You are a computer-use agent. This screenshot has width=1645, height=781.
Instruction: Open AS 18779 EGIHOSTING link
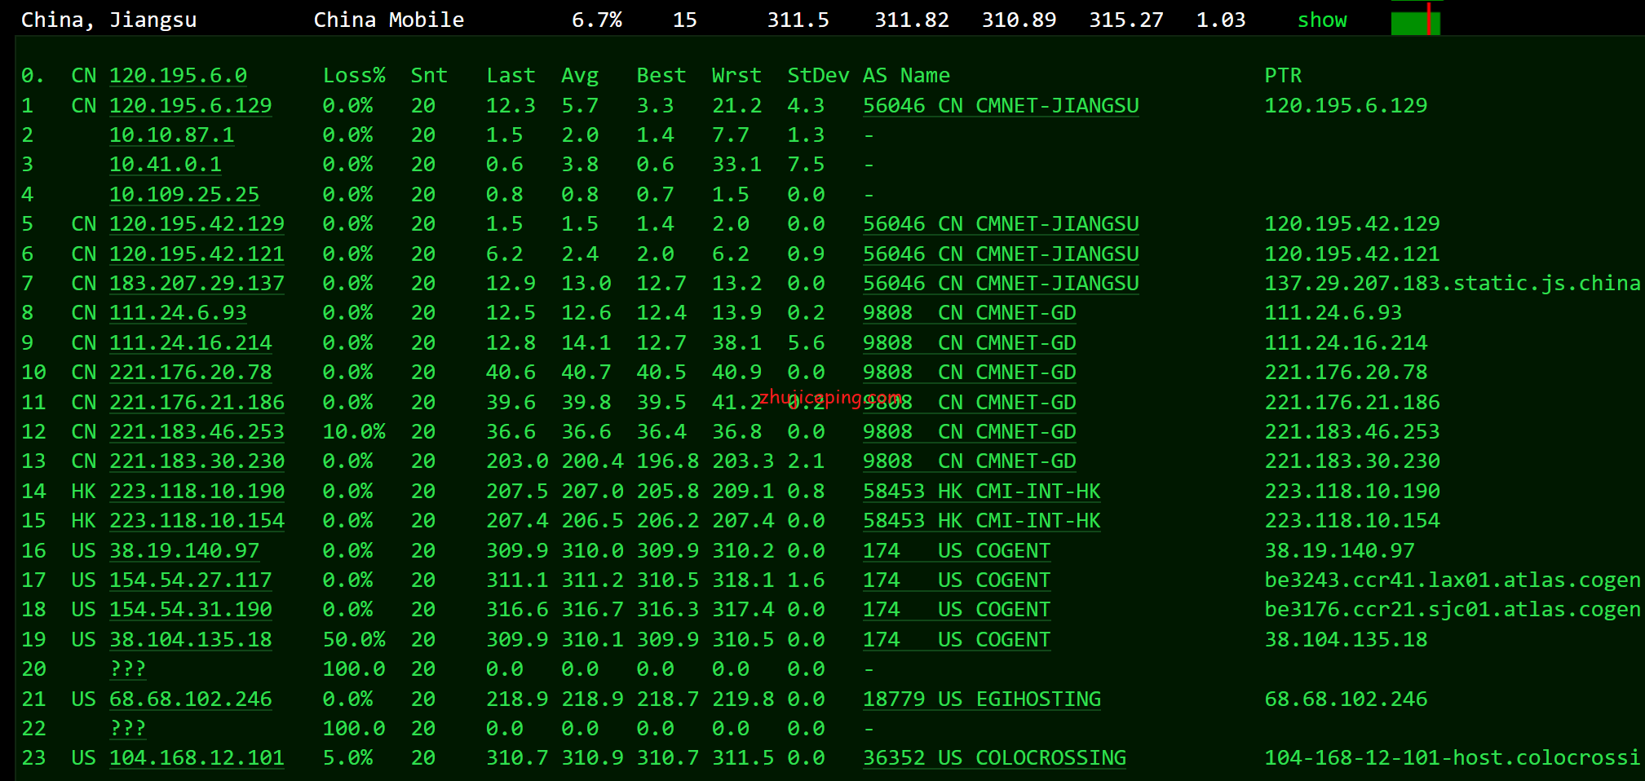tap(982, 699)
